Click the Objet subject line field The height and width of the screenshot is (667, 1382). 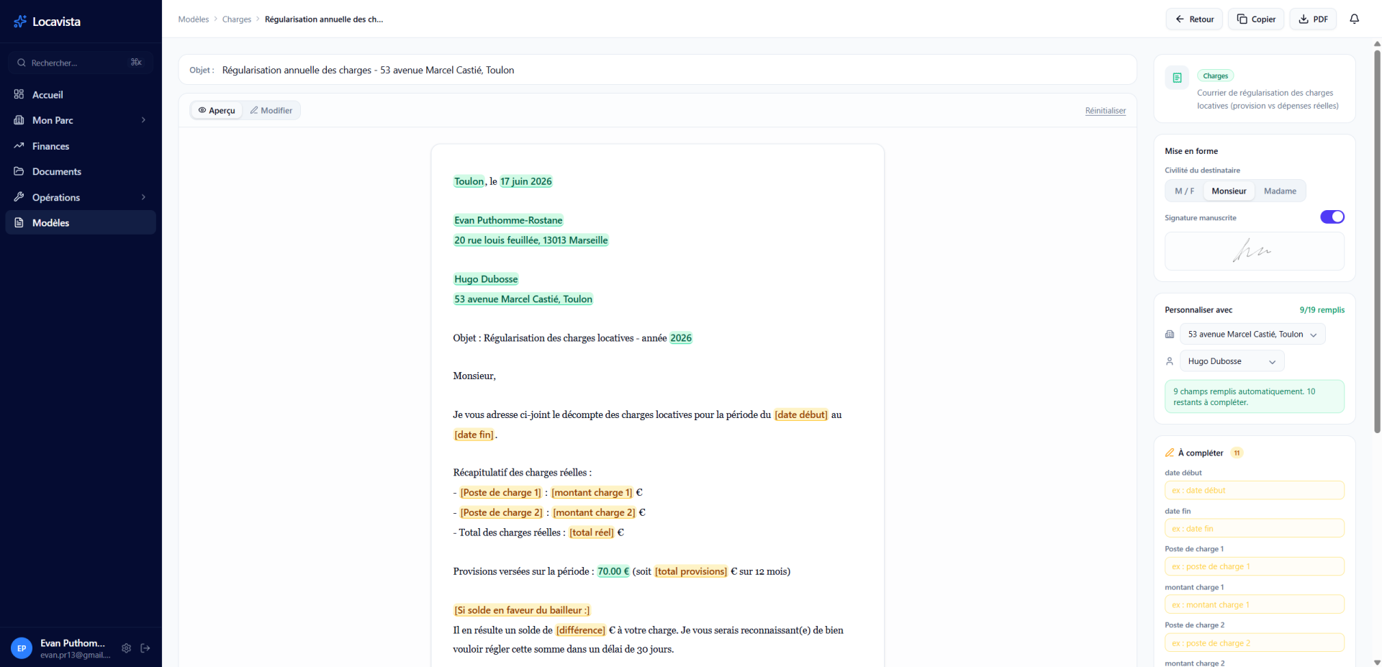(x=657, y=70)
